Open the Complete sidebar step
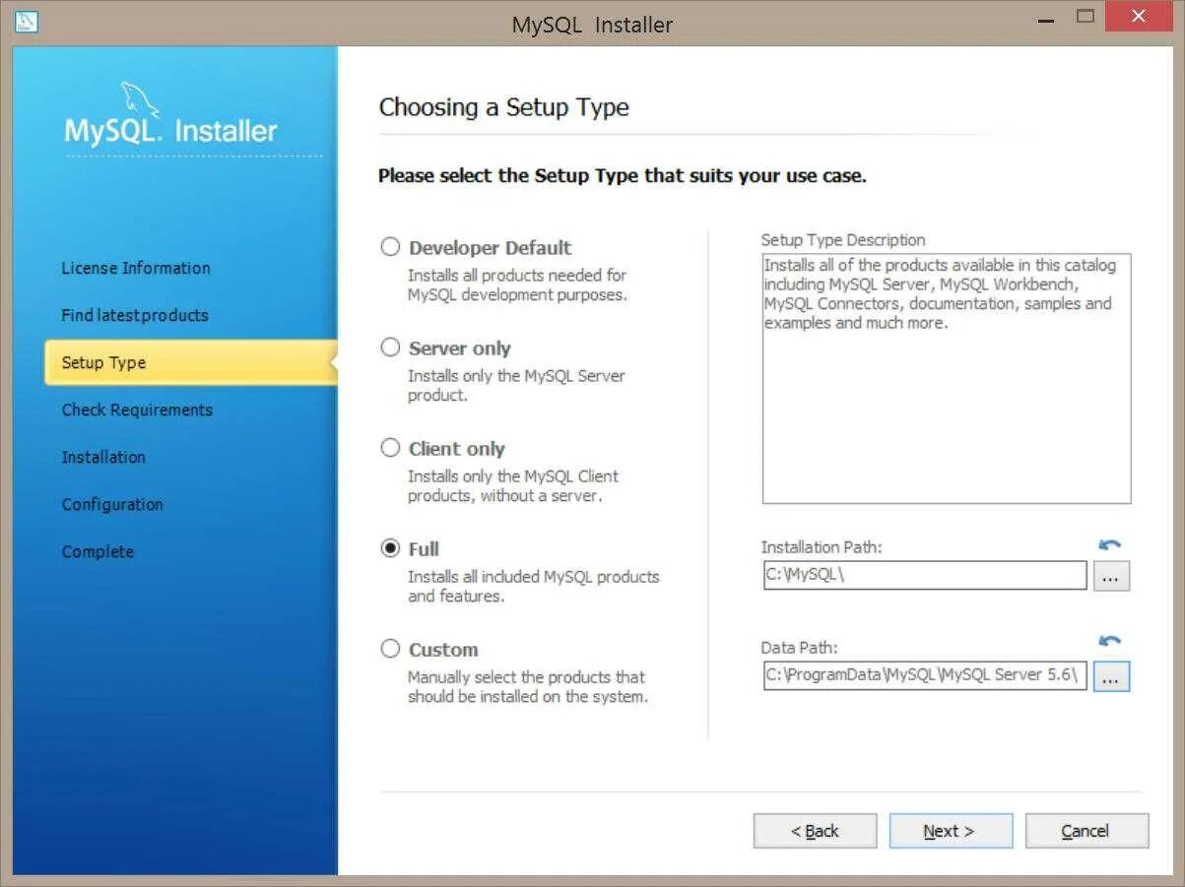Screen dimensions: 1185x887 tap(98, 551)
